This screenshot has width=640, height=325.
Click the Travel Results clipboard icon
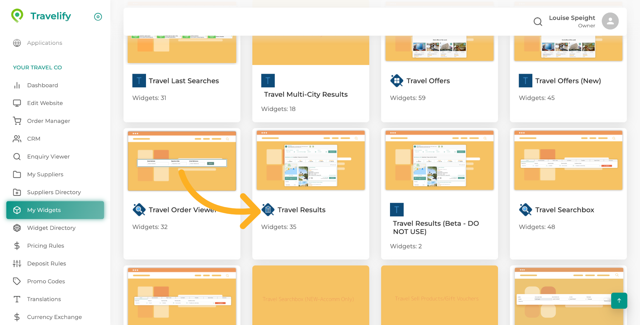pyautogui.click(x=268, y=210)
